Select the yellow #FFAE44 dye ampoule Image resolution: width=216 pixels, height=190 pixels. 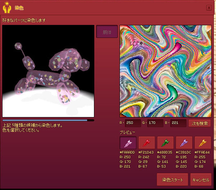pyautogui.click(x=203, y=143)
